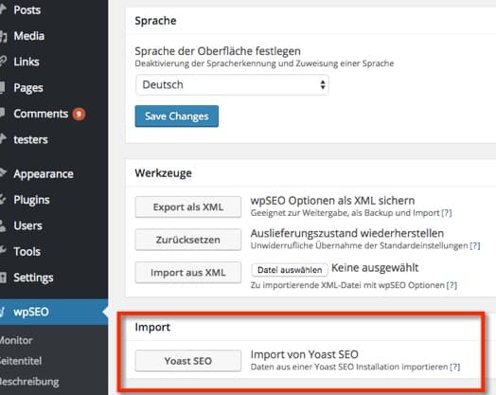Open the Posts menu item
This screenshot has width=496, height=395.
point(27,10)
